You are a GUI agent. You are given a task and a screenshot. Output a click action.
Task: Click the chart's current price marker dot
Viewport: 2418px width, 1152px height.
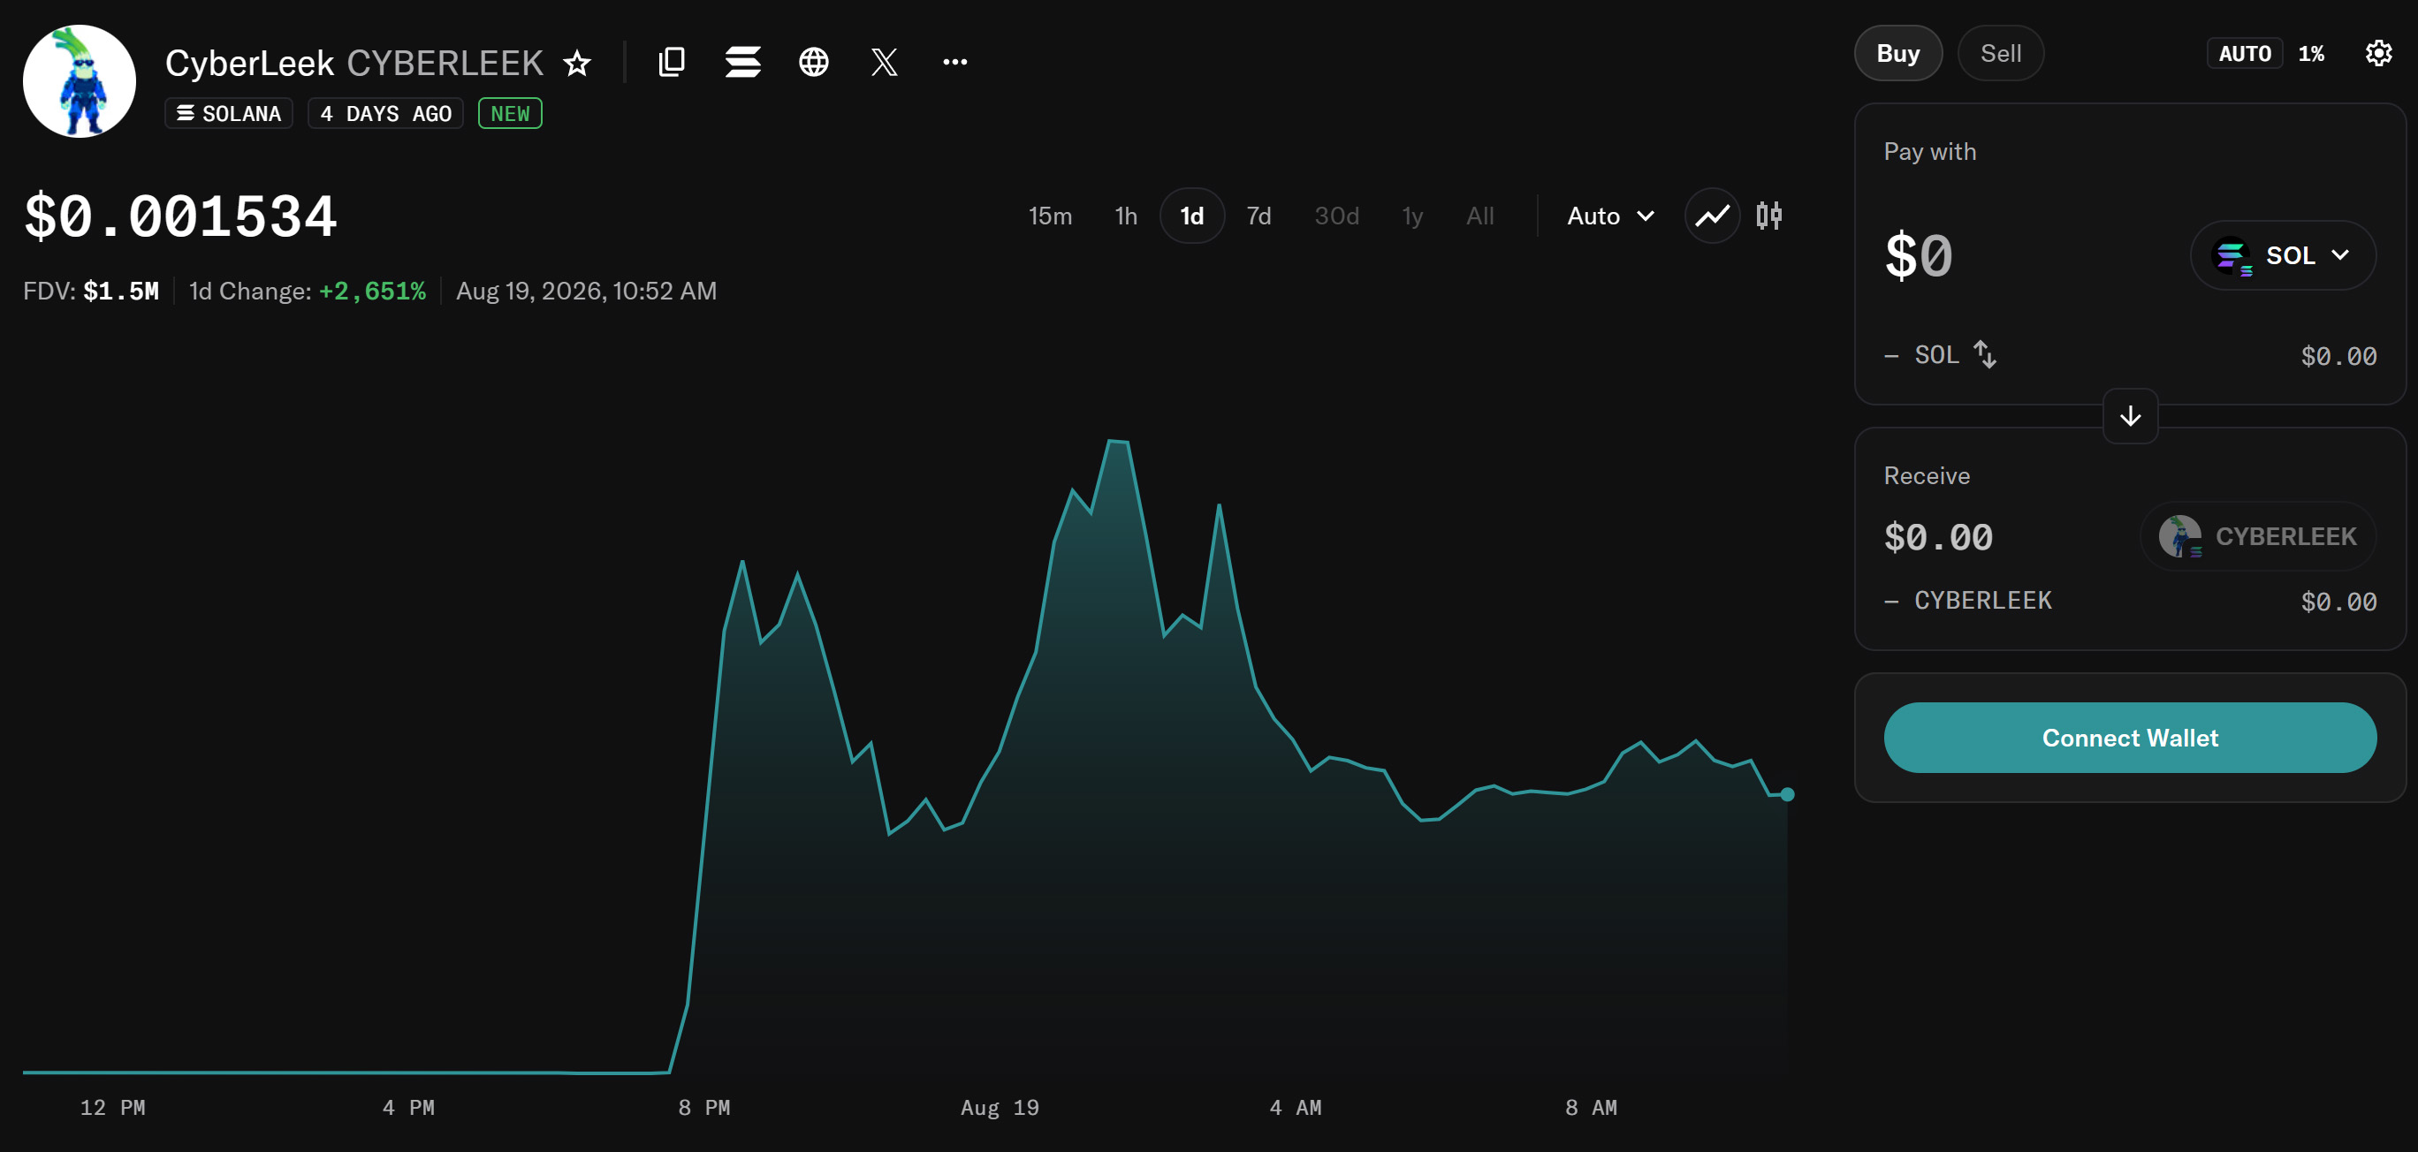tap(1787, 794)
